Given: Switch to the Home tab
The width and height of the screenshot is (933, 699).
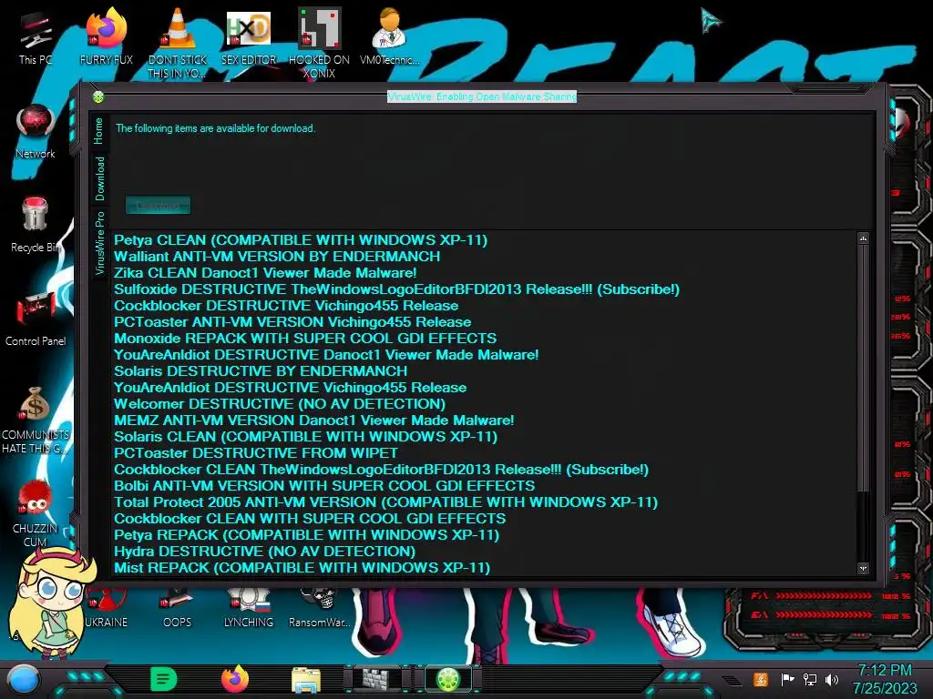Looking at the screenshot, I should pos(98,131).
